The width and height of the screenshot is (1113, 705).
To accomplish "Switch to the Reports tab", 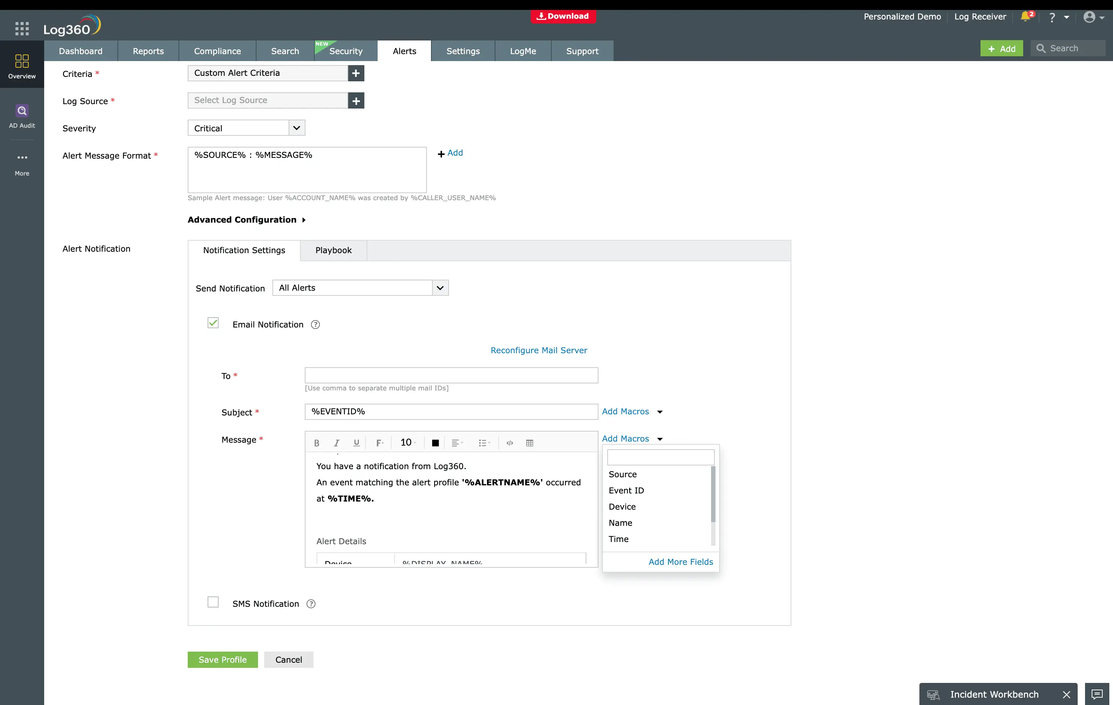I will pos(148,51).
